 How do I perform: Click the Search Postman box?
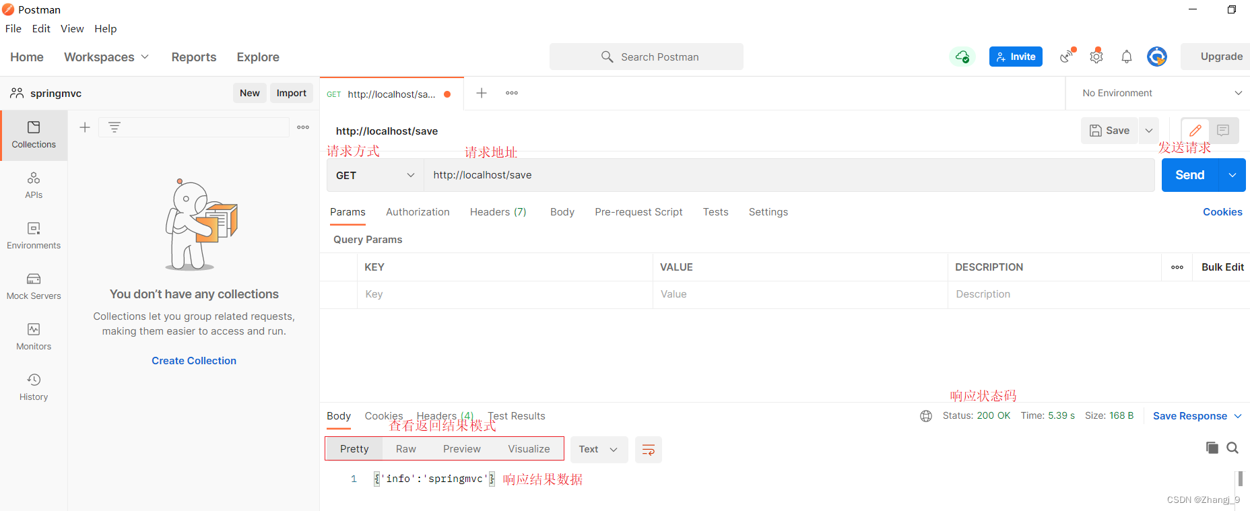point(647,57)
